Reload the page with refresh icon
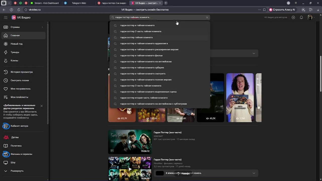Viewport: 322px width, 181px height. pos(19,10)
